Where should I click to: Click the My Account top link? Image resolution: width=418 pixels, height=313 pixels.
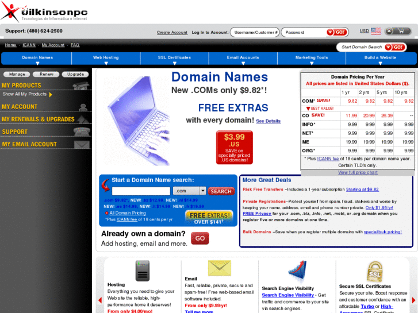[53, 45]
